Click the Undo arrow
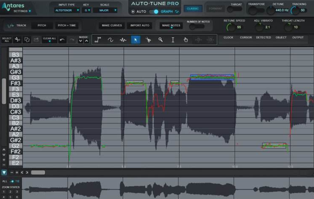Screen dimensions: 314x199 click(x=62, y=40)
